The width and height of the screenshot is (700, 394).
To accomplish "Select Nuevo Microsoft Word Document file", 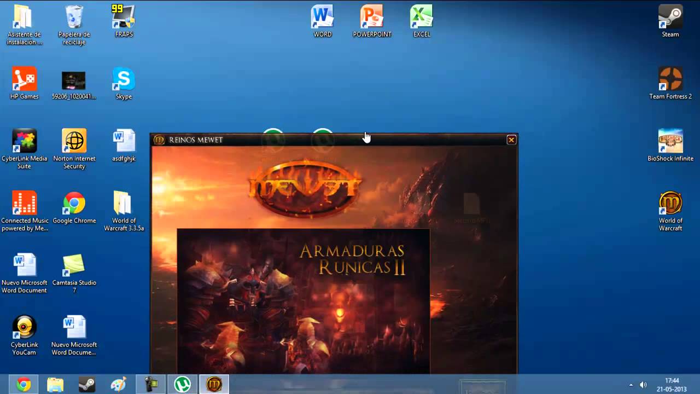I will pyautogui.click(x=24, y=274).
